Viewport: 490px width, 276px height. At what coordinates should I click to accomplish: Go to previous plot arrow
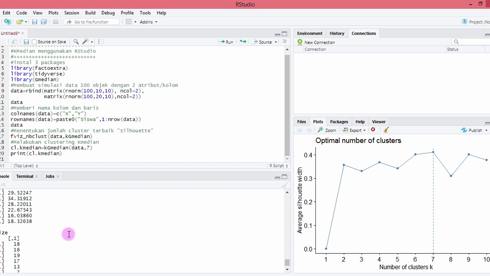tap(300, 130)
